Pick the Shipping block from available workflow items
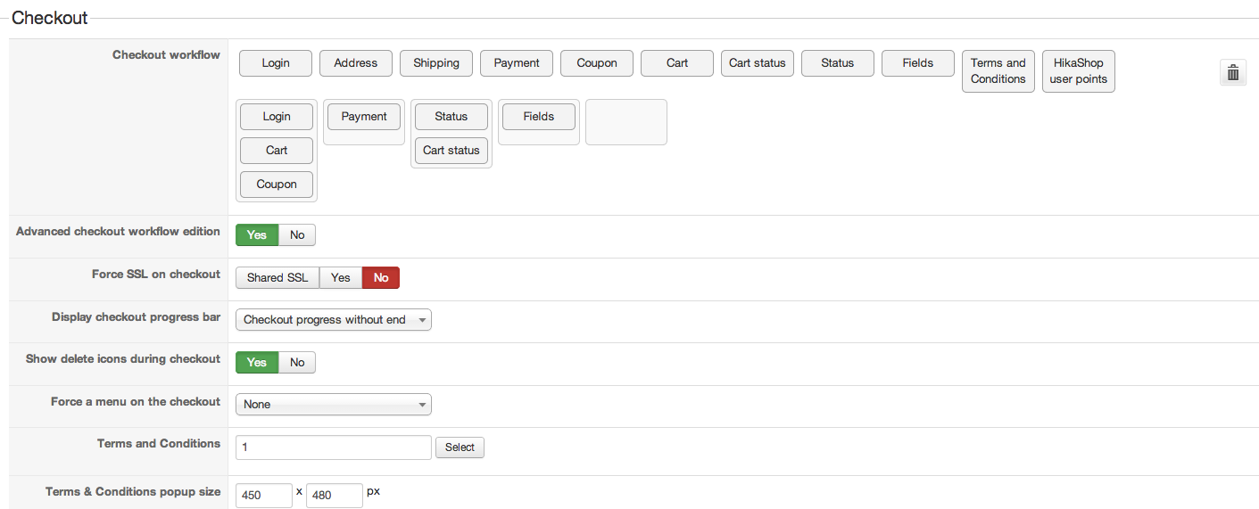 [436, 63]
